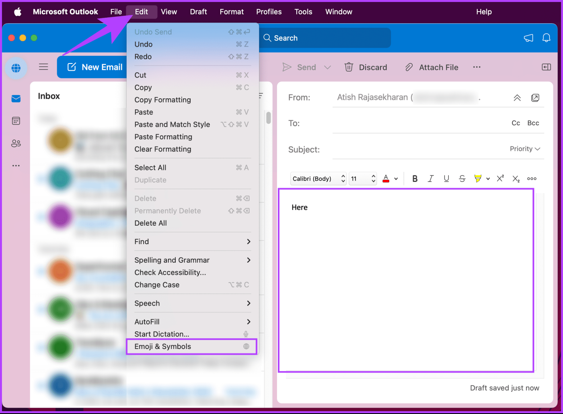Add Bcc recipients field
This screenshot has width=563, height=414.
533,123
